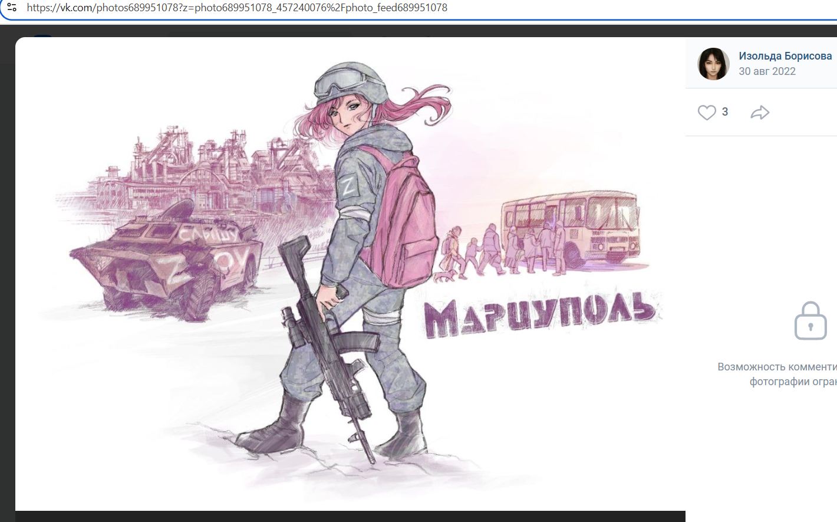The image size is (837, 522).
Task: Click the lock icon above the comments notice
Action: pyautogui.click(x=810, y=321)
